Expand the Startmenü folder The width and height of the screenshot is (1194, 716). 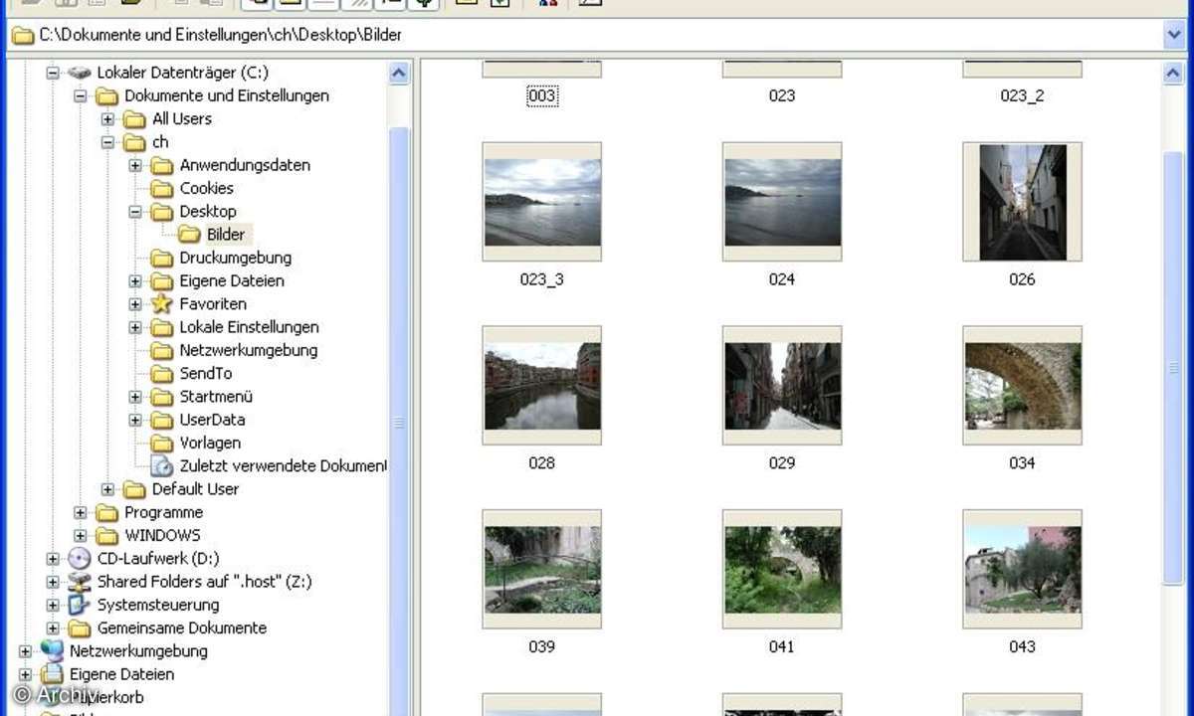[x=136, y=397]
